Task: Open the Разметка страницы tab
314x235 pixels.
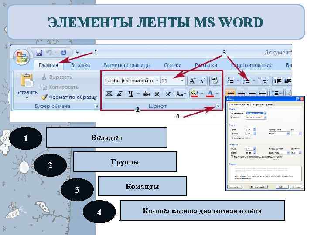Action: [127, 65]
